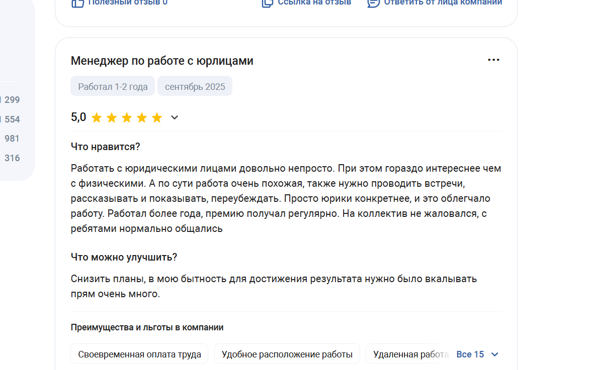
Task: Click the fifth rating star
Action: 157,117
